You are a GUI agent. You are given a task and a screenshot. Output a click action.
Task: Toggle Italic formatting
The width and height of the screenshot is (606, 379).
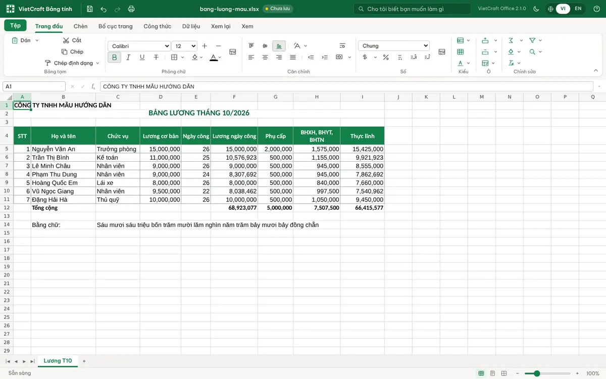pyautogui.click(x=128, y=58)
